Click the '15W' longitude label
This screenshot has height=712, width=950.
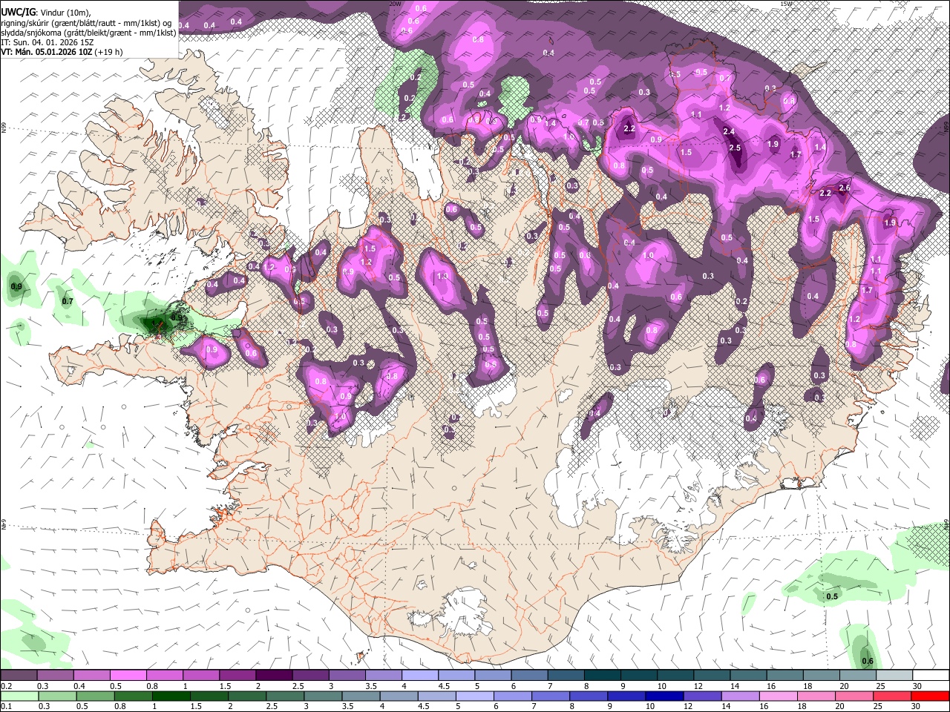click(786, 4)
